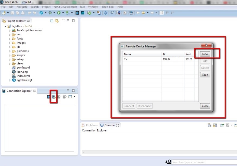The height and width of the screenshot is (166, 237).
Task: Click the Connection Explorer layout icon
Action: point(70,97)
